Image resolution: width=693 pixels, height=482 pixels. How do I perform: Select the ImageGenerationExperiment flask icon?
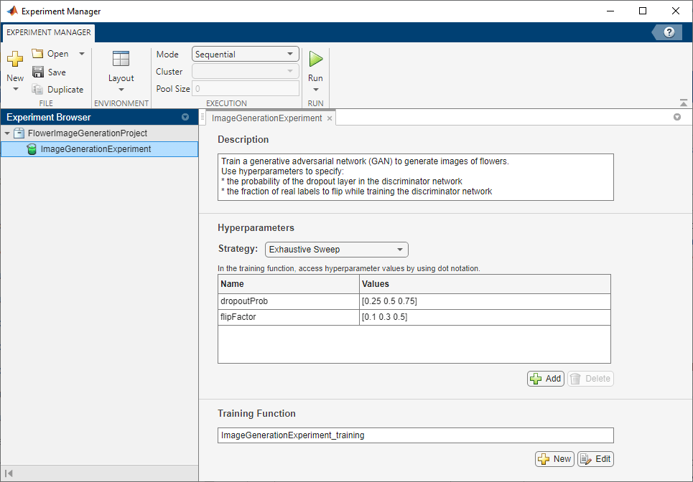[32, 149]
